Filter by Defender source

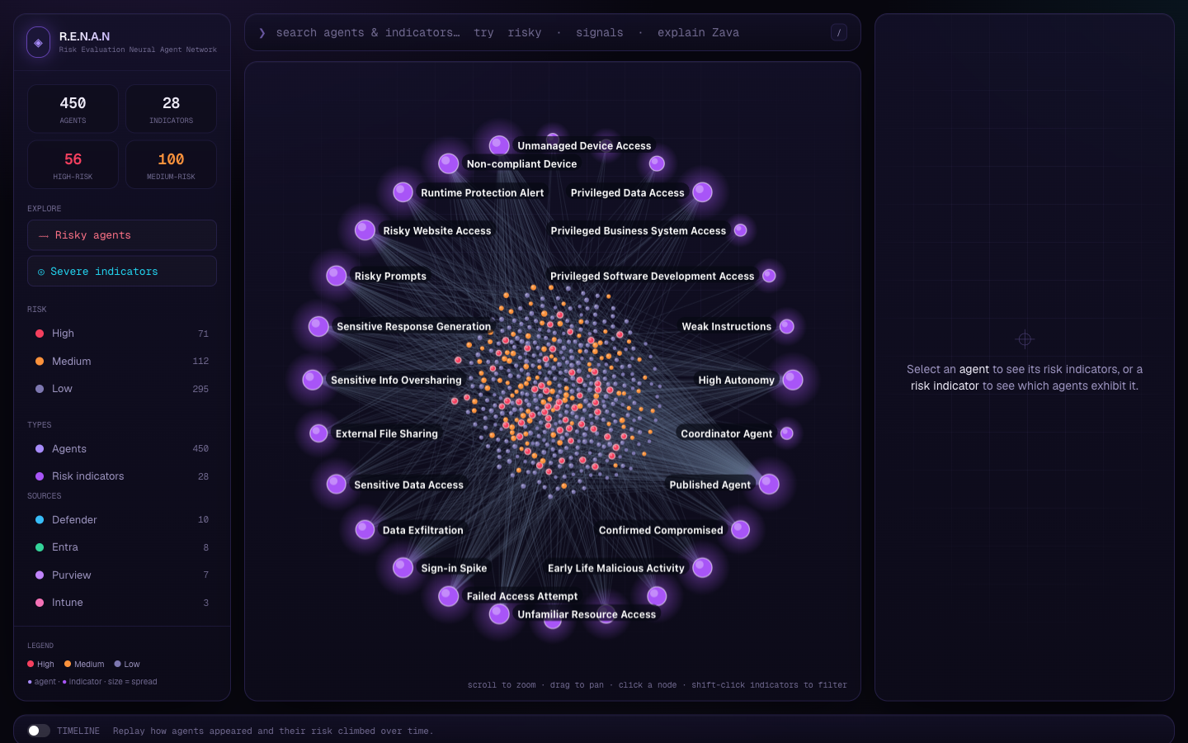(x=122, y=520)
